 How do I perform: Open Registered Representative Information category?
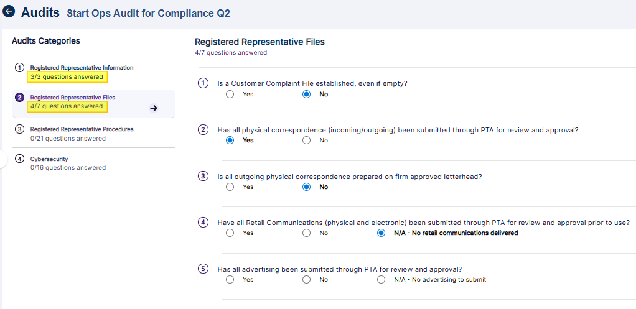click(82, 68)
